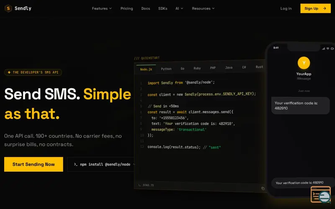335x209 pixels.
Task: Switch to the Python code tab
Action: (x=166, y=69)
